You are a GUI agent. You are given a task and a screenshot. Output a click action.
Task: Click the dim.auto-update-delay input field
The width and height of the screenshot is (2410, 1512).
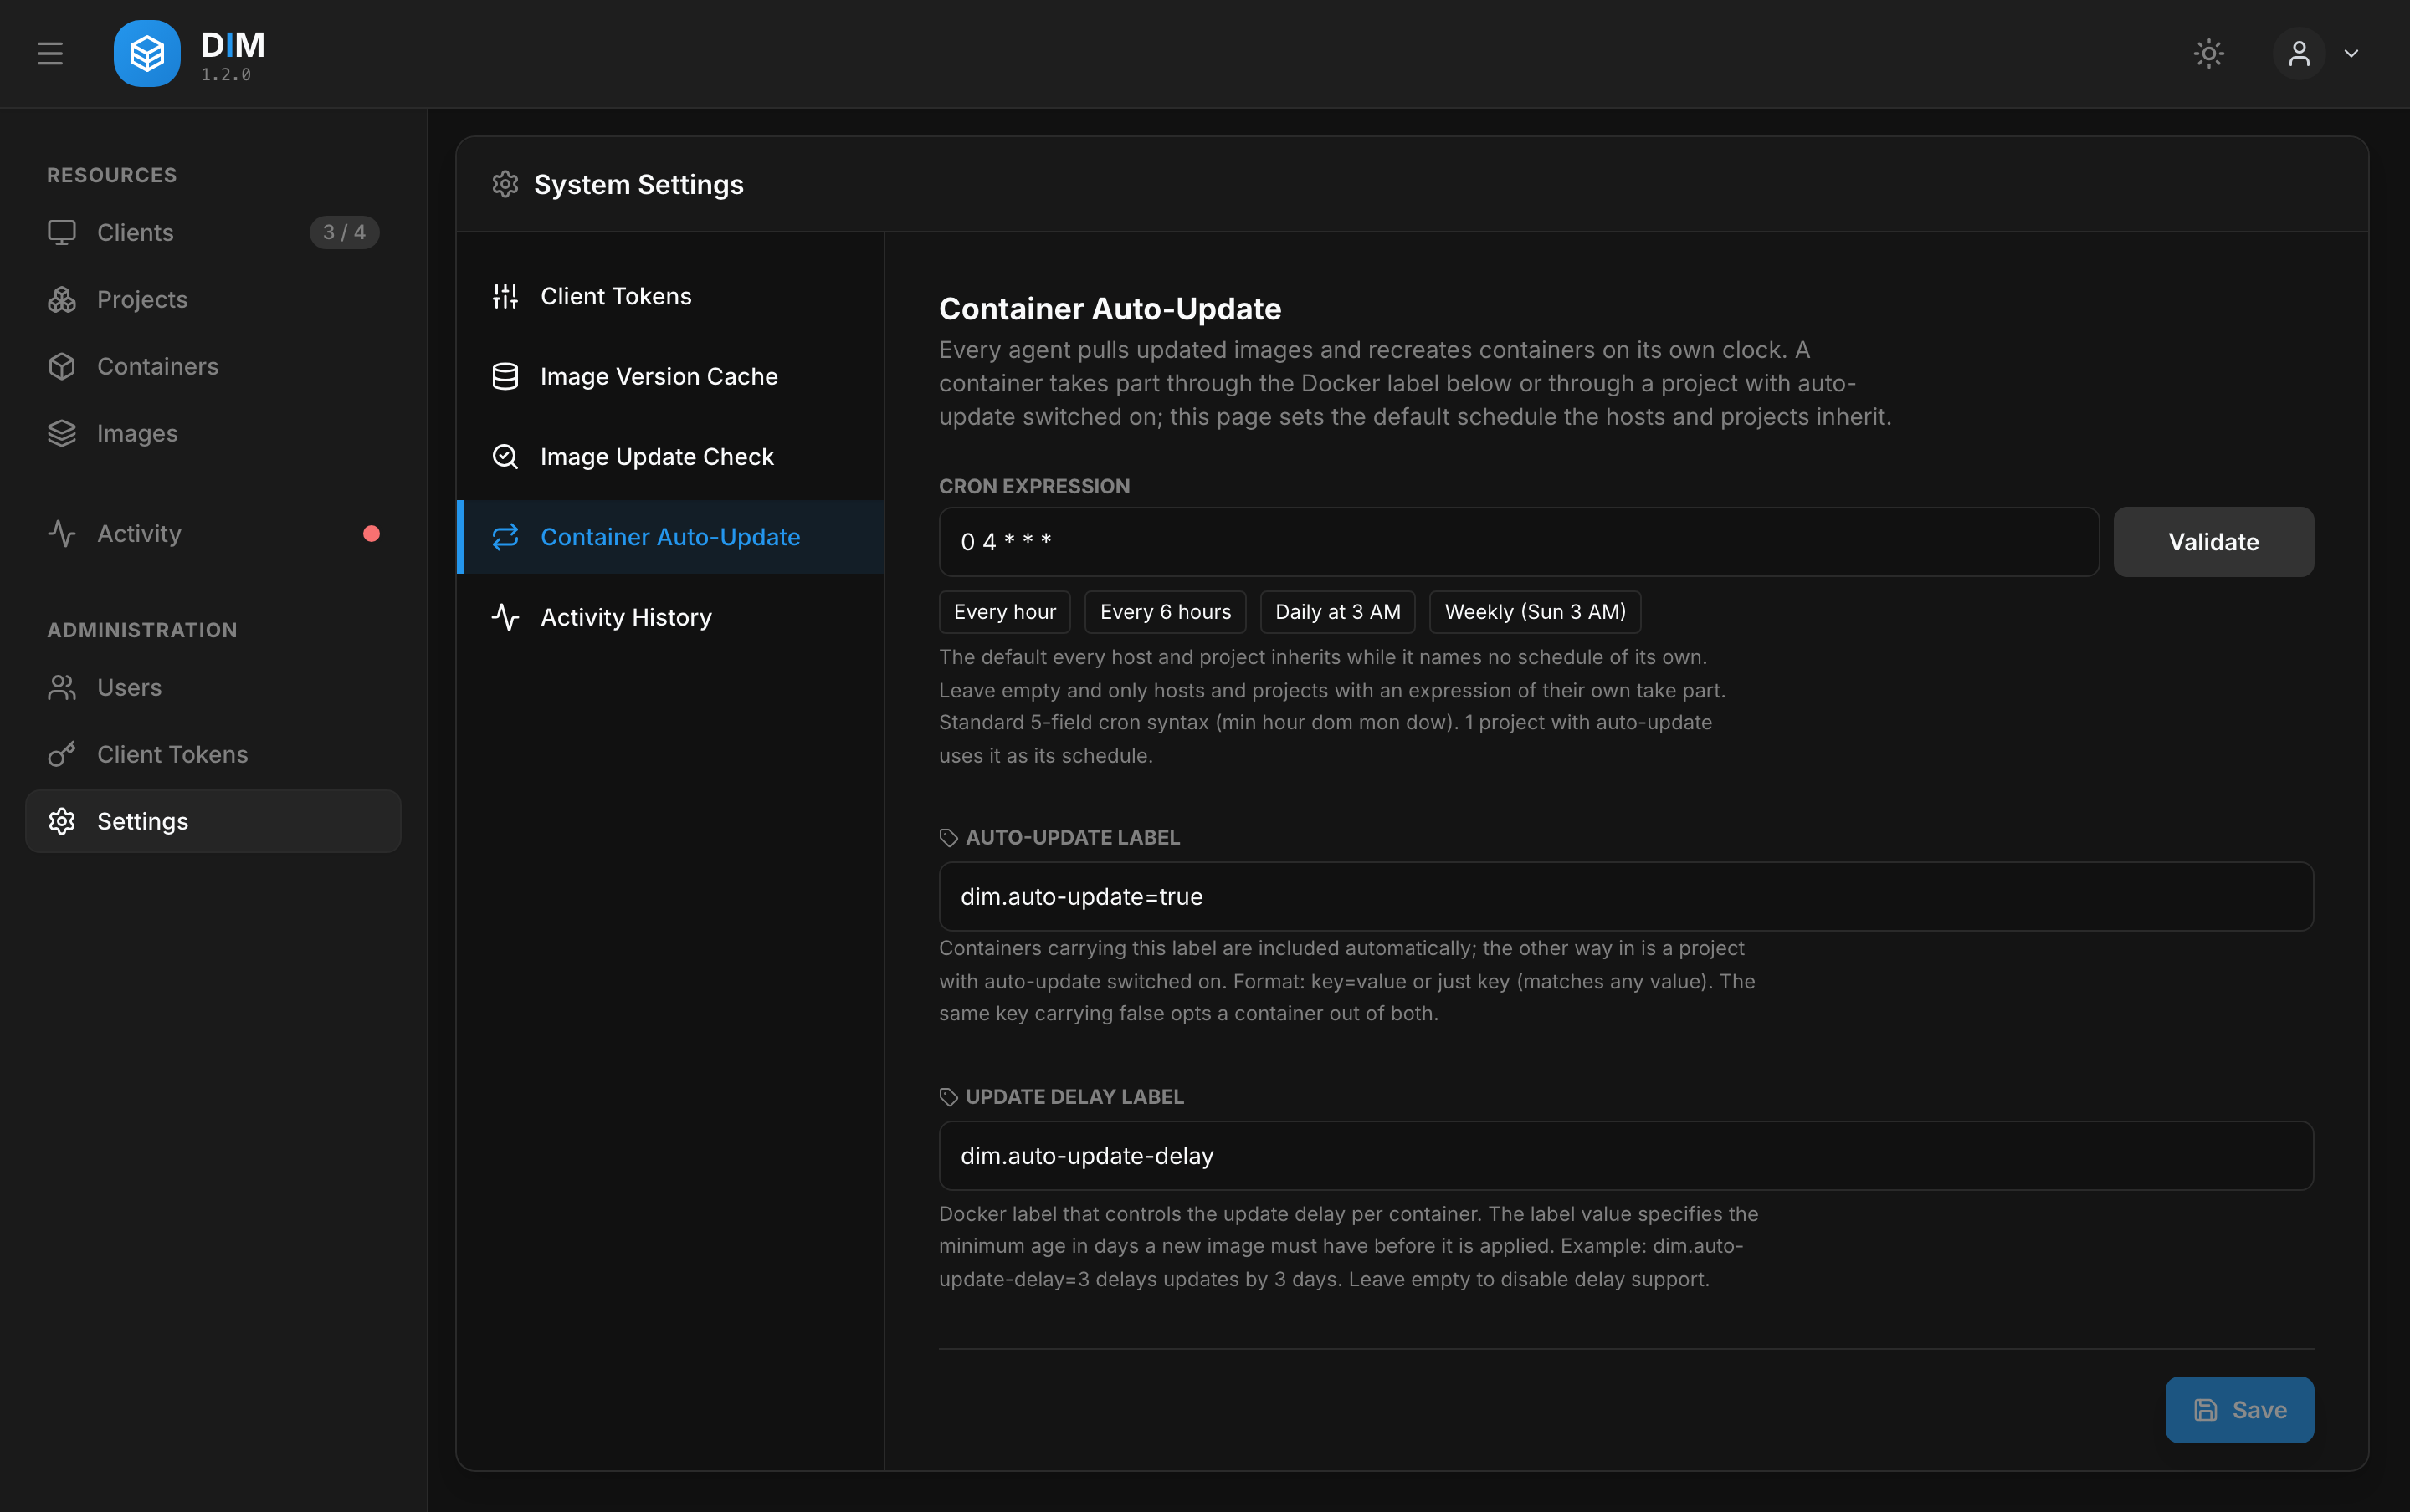(x=1627, y=1156)
